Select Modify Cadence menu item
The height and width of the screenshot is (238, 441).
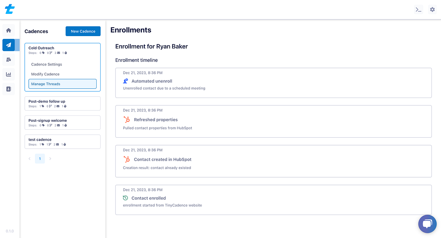pos(45,74)
